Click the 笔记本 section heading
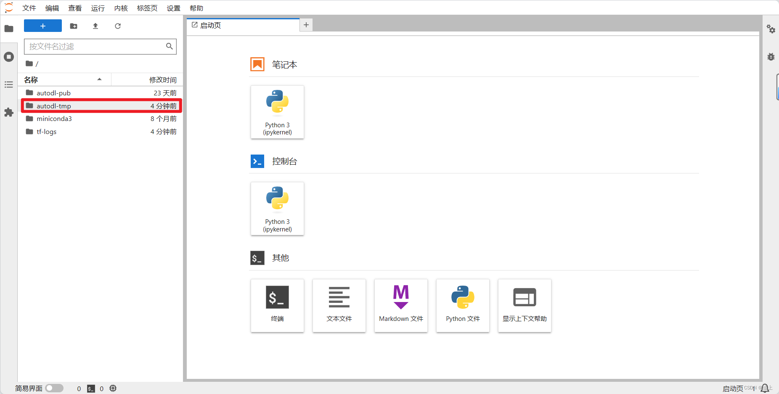Viewport: 779px width, 394px height. [x=285, y=65]
